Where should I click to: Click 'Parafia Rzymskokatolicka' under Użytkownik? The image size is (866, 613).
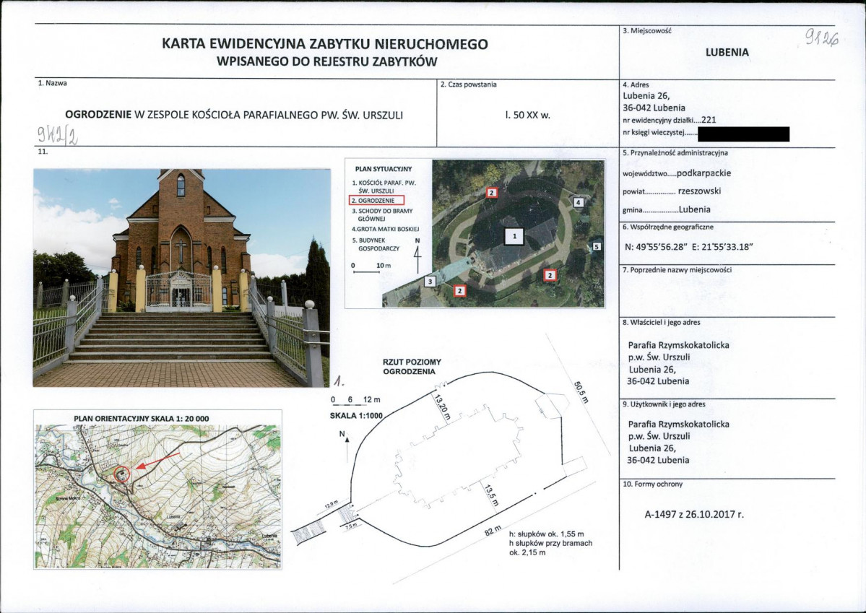678,424
